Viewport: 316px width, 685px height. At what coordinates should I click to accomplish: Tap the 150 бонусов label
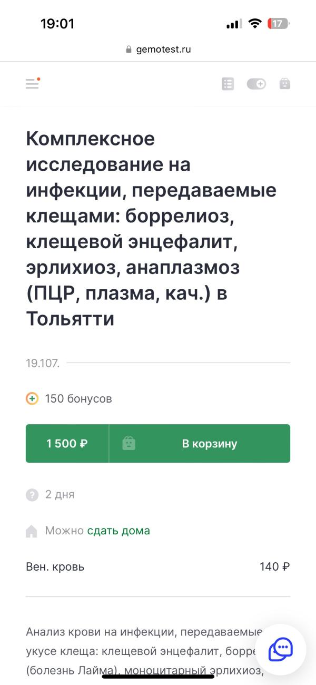click(x=78, y=399)
